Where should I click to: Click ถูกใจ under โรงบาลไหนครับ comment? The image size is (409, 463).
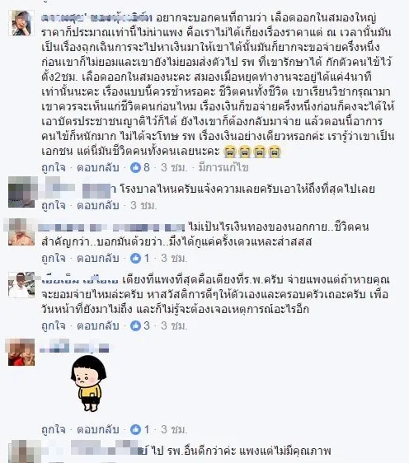pos(54,205)
